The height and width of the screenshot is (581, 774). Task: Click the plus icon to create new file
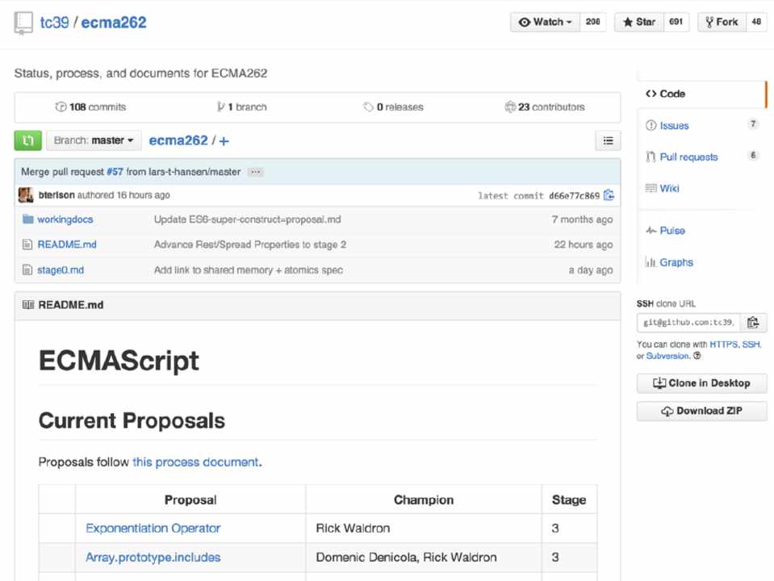(224, 140)
